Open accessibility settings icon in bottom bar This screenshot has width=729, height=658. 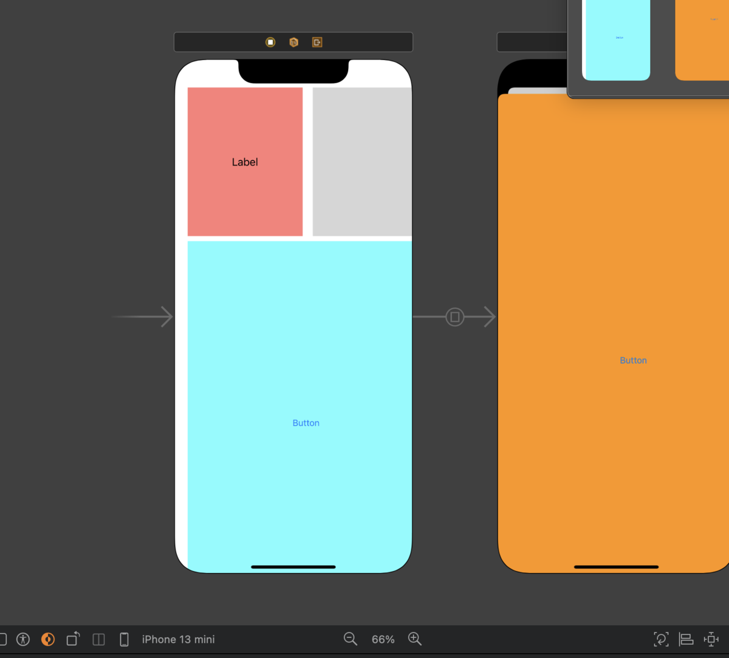tap(23, 639)
